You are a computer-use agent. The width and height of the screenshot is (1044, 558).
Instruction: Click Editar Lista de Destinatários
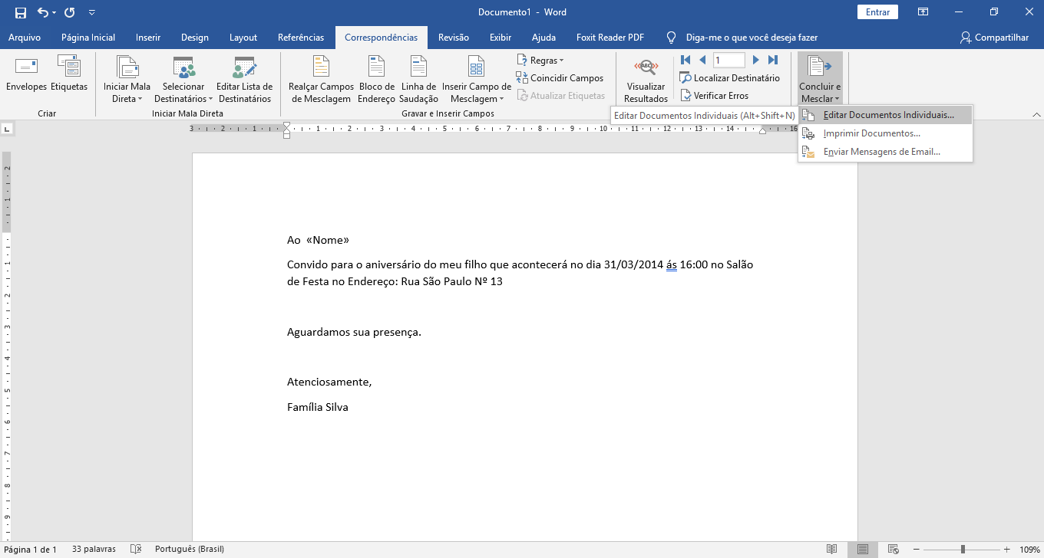point(244,80)
